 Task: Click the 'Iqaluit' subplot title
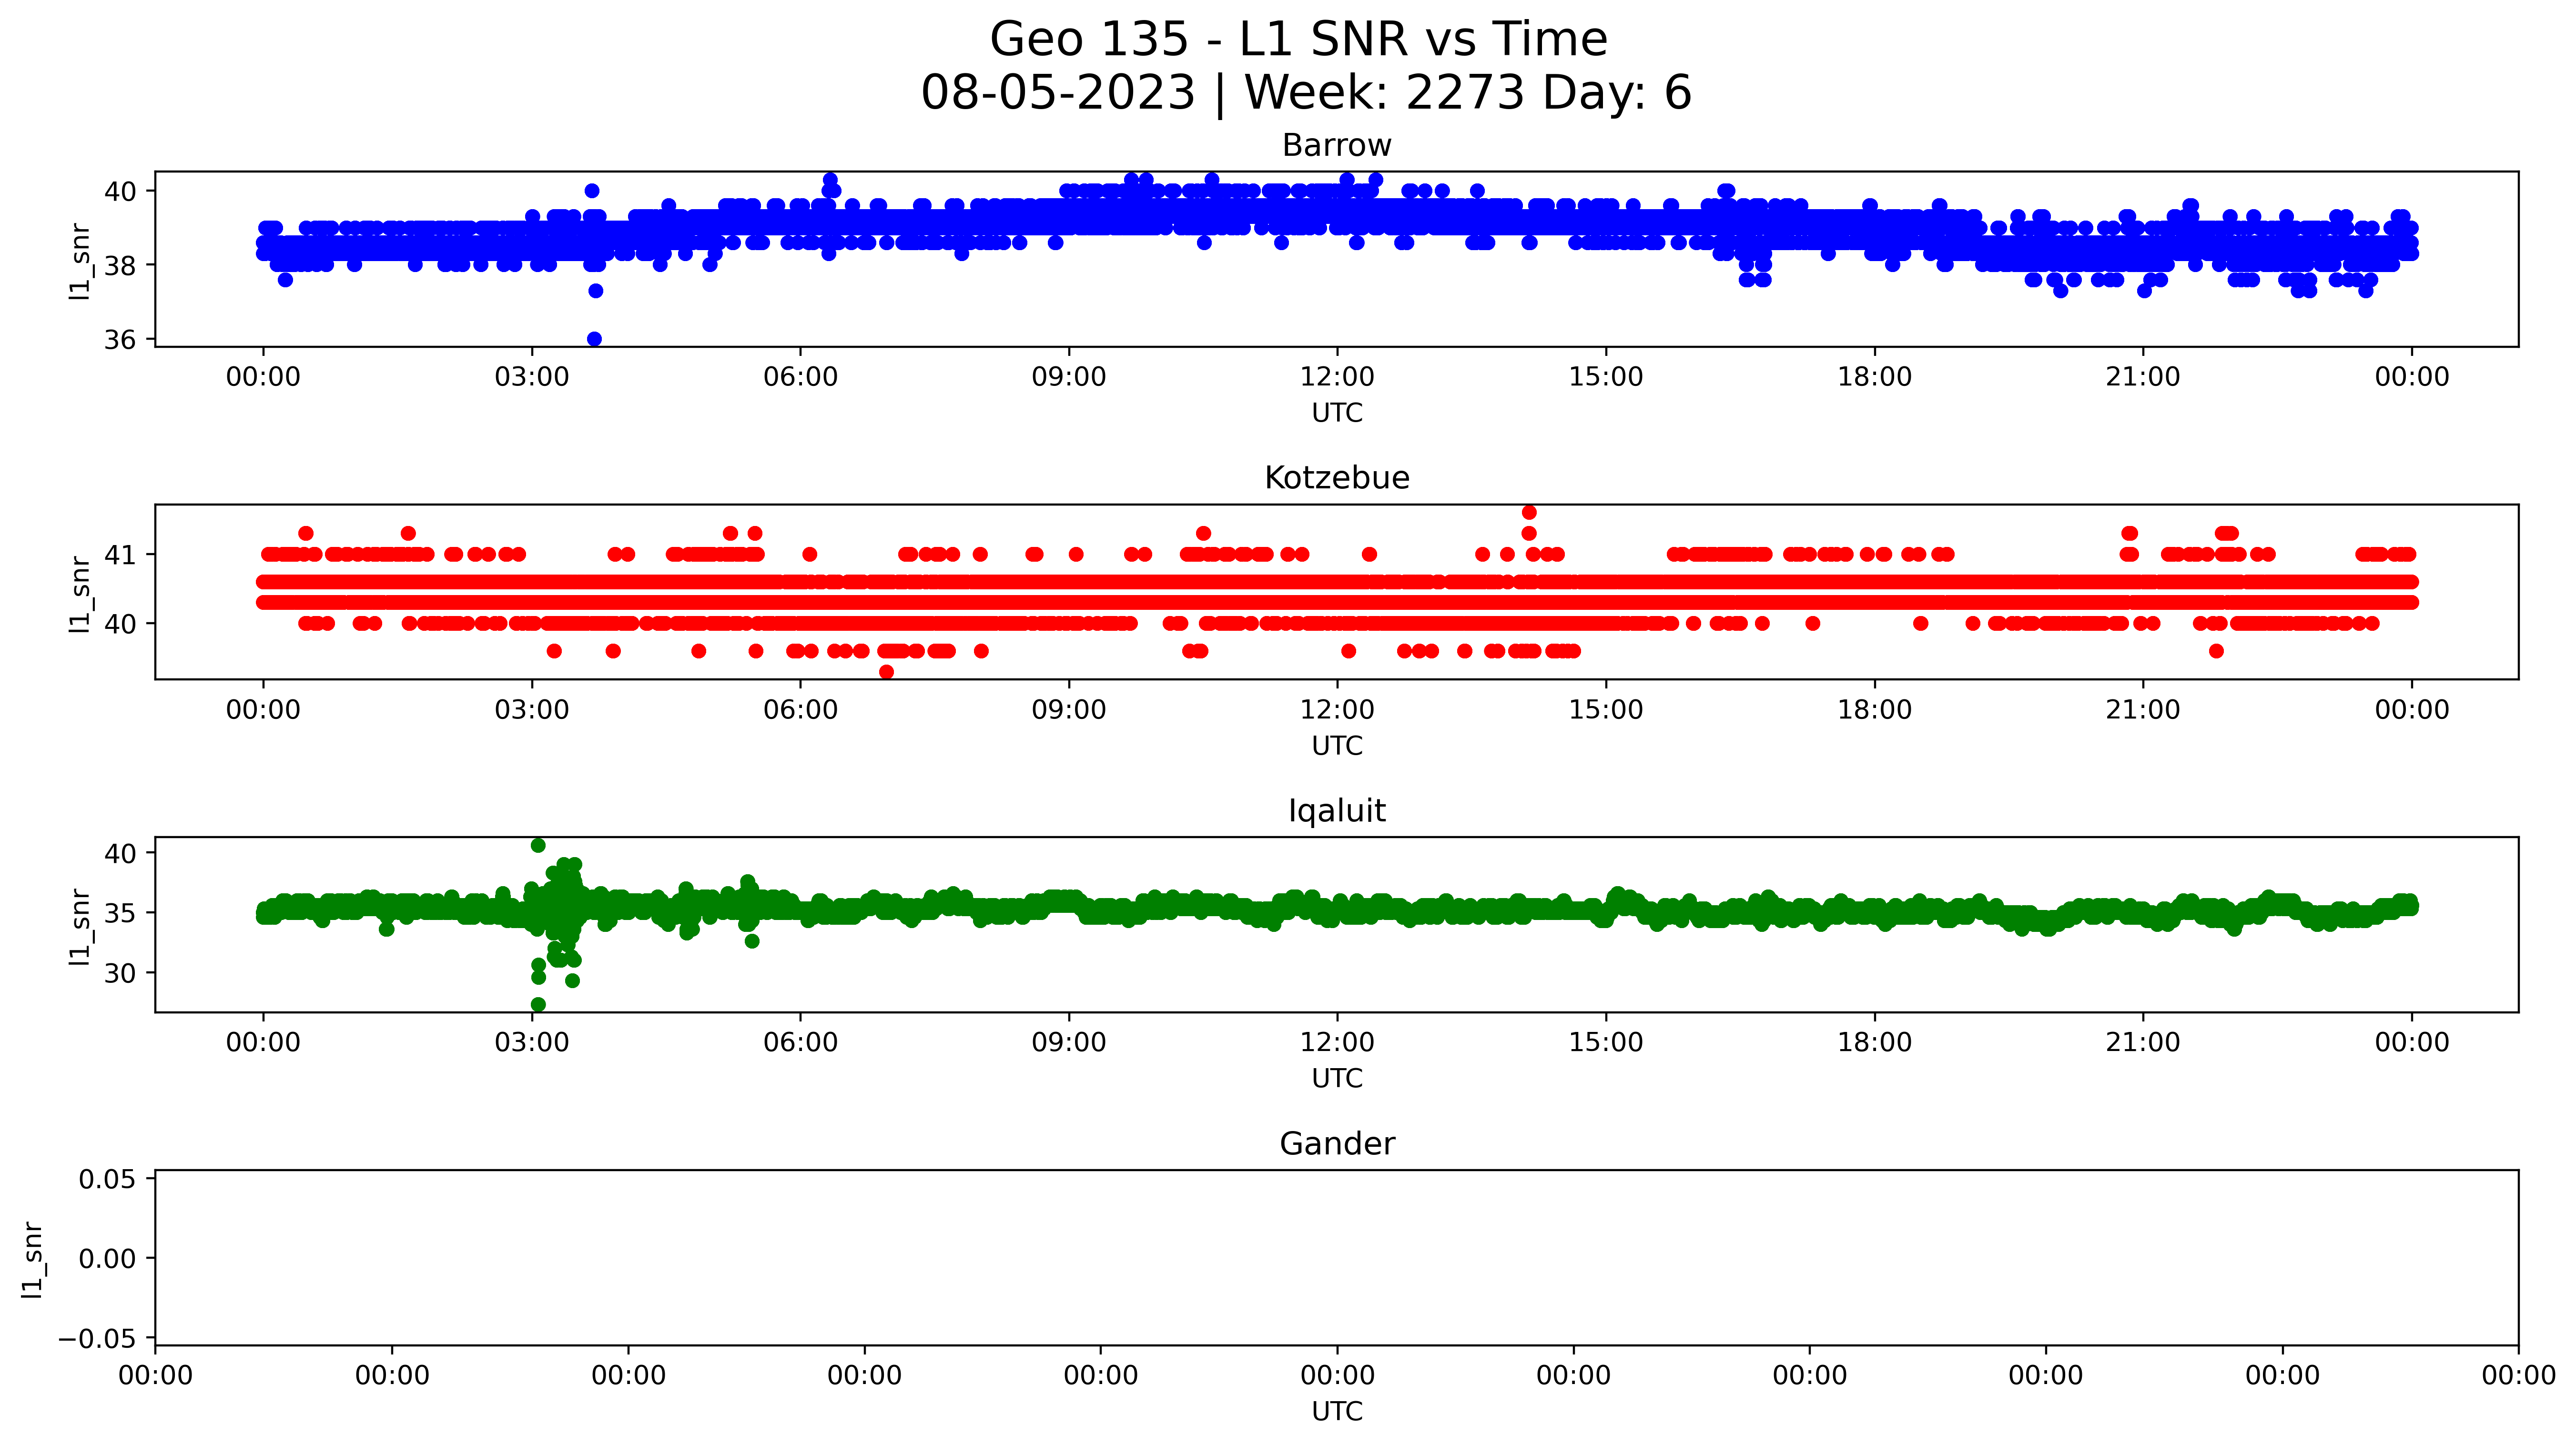(x=1337, y=811)
